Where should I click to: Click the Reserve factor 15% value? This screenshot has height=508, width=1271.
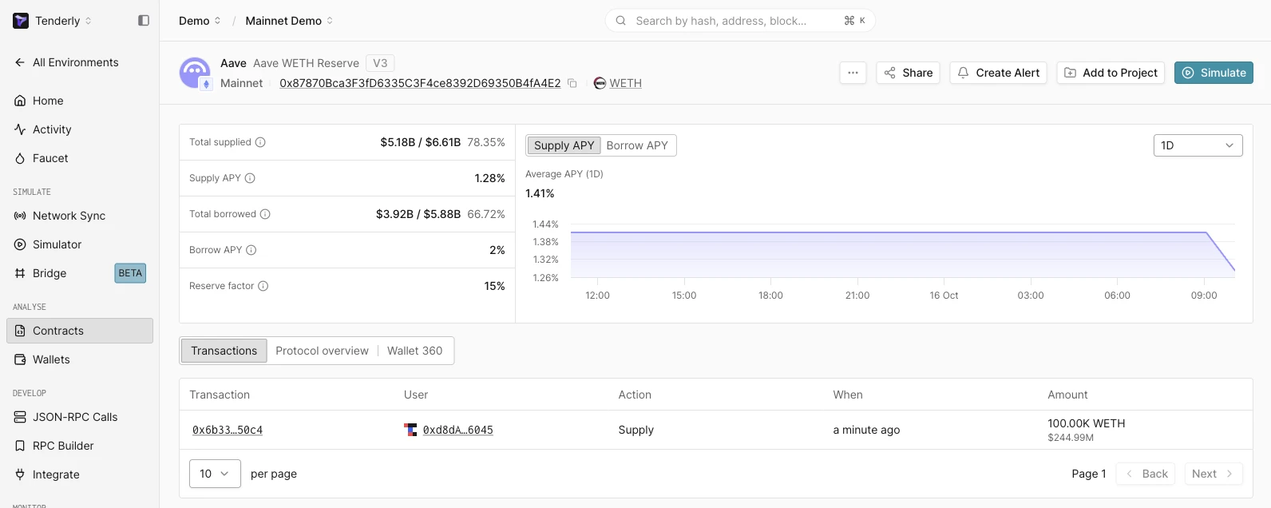(x=494, y=286)
